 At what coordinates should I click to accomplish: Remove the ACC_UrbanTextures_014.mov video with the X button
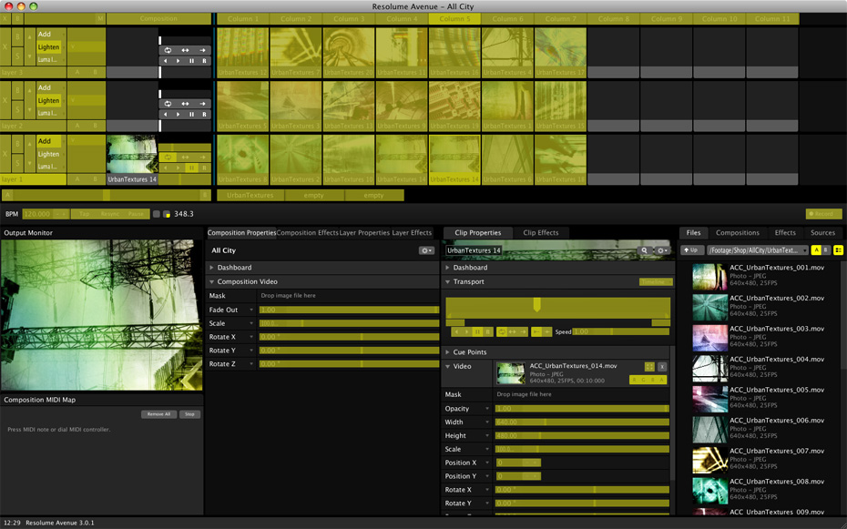coord(662,367)
